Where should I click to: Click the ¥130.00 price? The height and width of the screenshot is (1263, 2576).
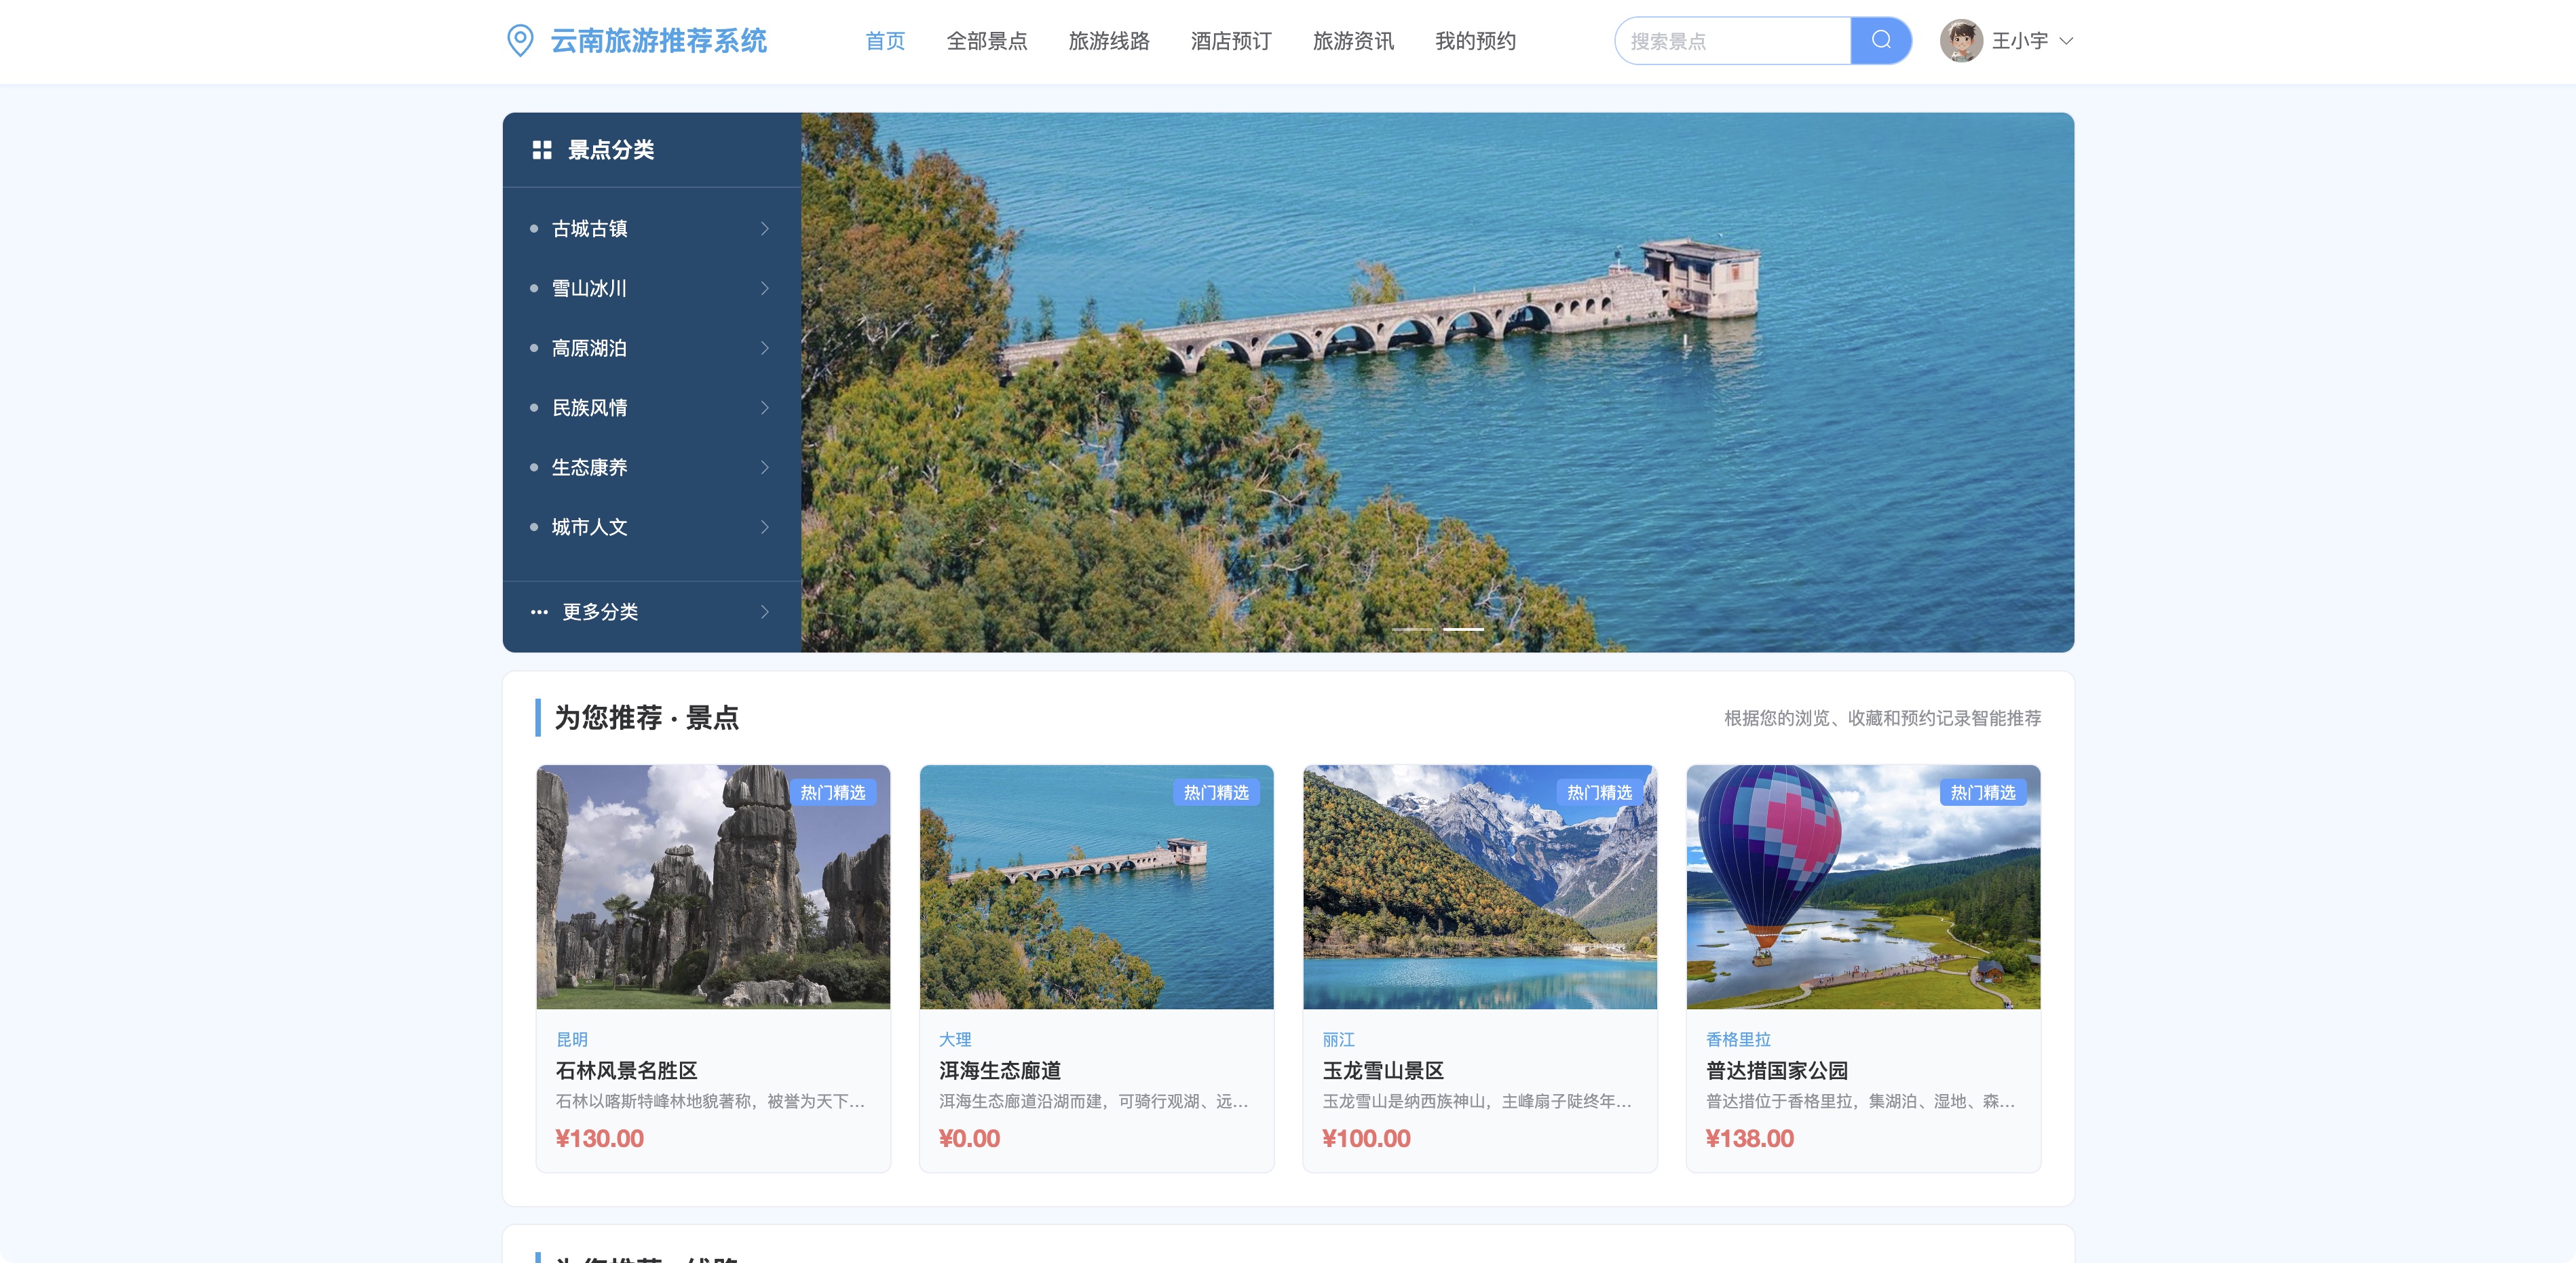pyautogui.click(x=600, y=1138)
